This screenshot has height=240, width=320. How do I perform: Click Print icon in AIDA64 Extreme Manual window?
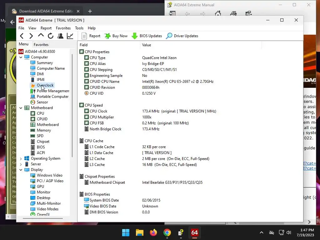pyautogui.click(x=233, y=13)
